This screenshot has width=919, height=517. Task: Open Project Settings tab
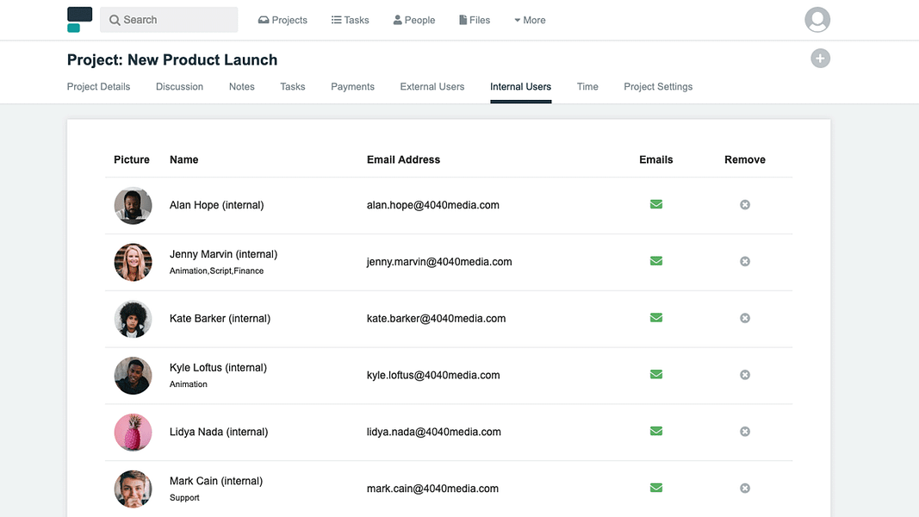[658, 87]
